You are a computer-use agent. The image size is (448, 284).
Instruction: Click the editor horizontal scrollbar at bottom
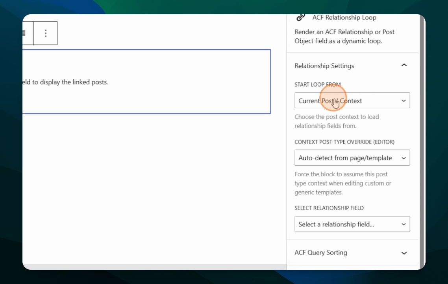154,267
